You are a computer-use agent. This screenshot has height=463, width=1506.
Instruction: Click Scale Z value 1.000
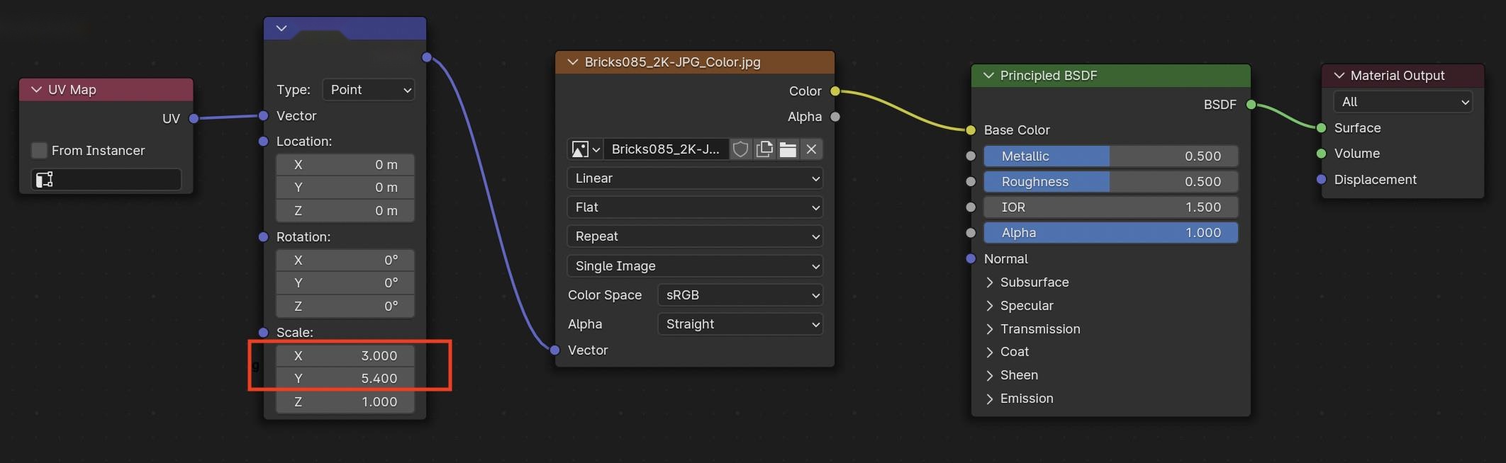click(345, 401)
